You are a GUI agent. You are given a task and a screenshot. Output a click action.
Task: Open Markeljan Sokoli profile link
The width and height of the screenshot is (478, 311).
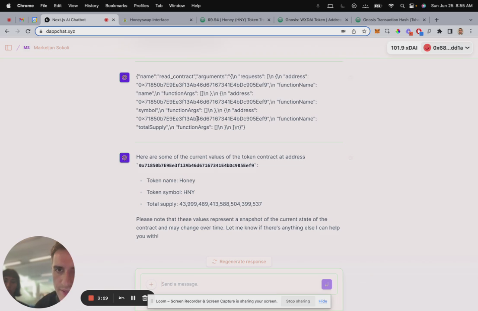point(51,48)
